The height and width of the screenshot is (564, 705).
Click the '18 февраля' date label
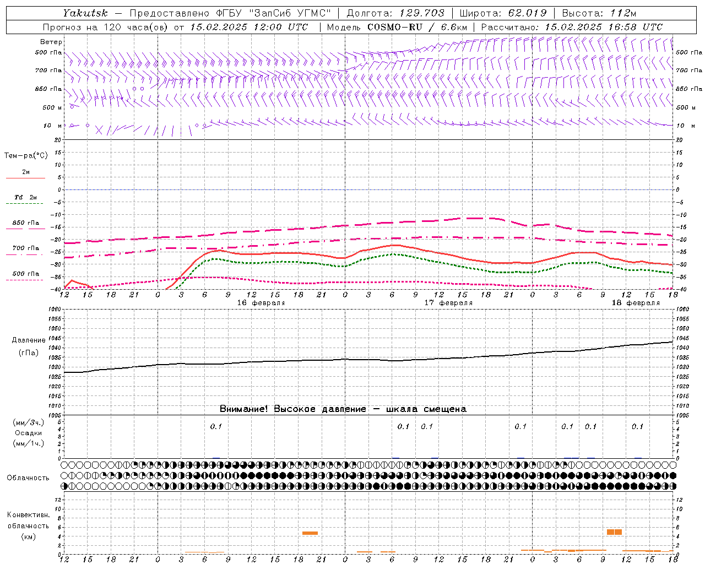[x=636, y=303]
